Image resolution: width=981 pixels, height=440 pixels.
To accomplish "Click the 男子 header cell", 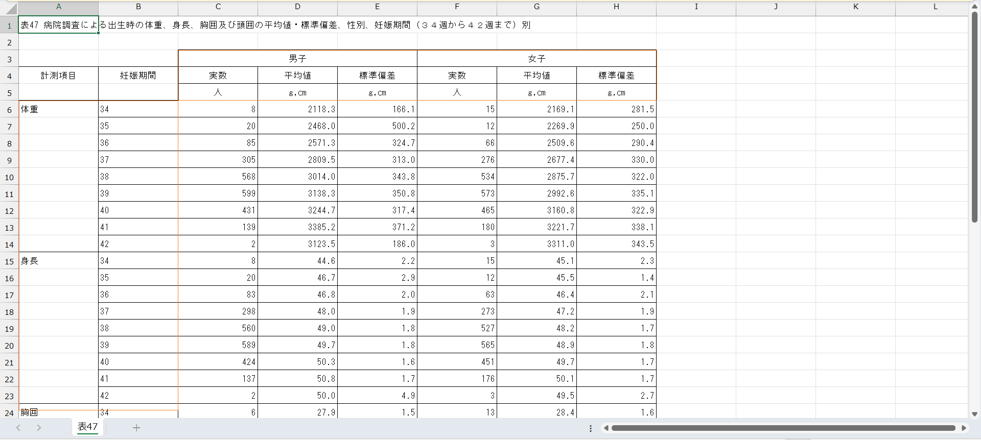I will 297,59.
